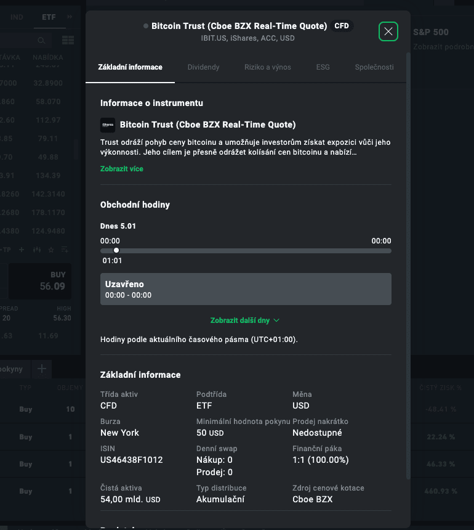
Task: Select the ESG tab
Action: click(x=323, y=67)
